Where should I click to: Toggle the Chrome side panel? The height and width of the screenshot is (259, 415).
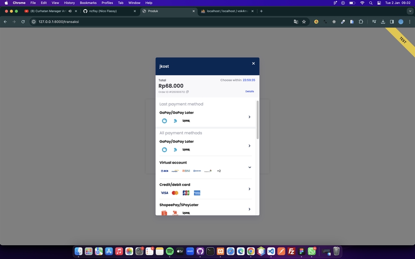click(392, 22)
